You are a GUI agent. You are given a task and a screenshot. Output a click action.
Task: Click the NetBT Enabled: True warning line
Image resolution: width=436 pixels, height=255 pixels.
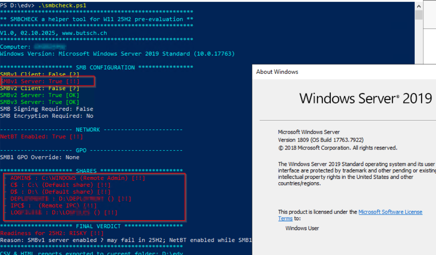pyautogui.click(x=41, y=137)
